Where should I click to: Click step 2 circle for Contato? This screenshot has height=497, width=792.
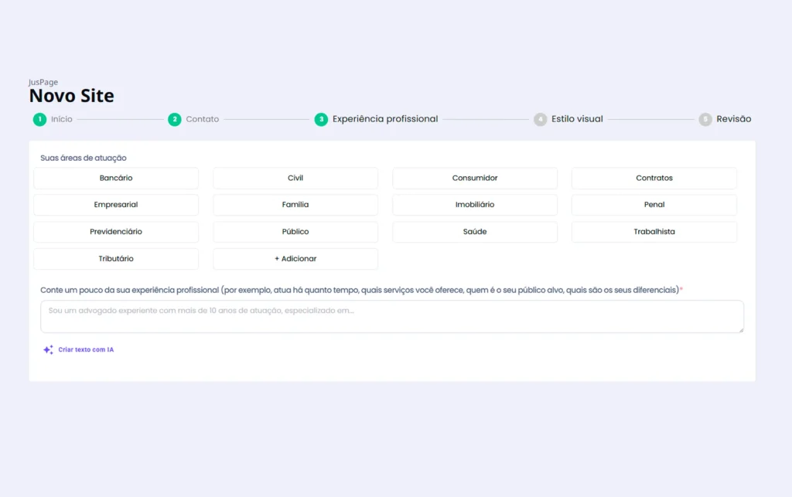(x=175, y=119)
